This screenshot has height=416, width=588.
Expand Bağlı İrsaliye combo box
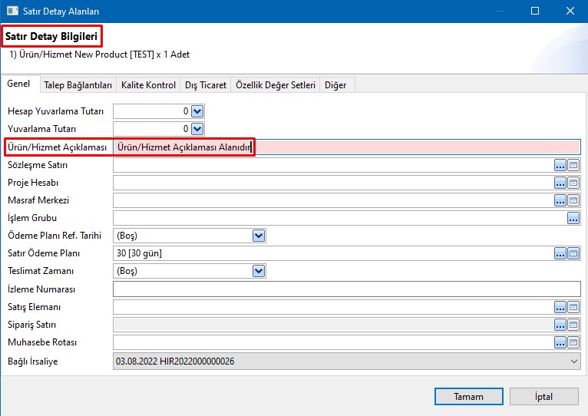click(574, 361)
